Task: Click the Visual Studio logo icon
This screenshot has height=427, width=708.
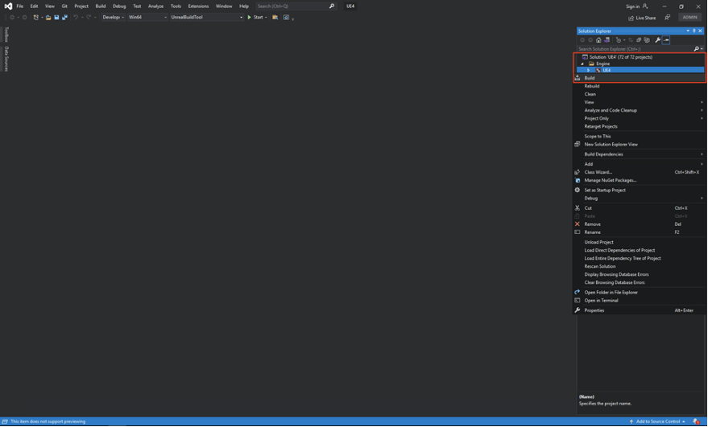Action: click(8, 6)
